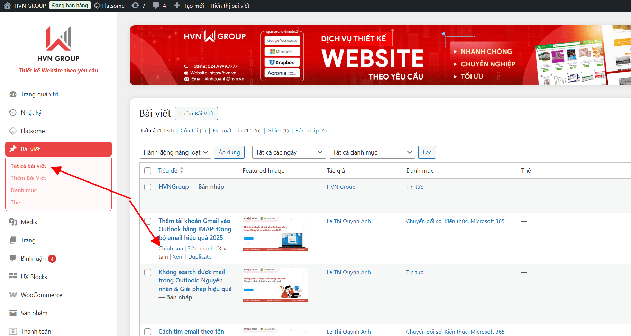Click the home icon in admin bar
The width and height of the screenshot is (631, 336).
coord(7,6)
